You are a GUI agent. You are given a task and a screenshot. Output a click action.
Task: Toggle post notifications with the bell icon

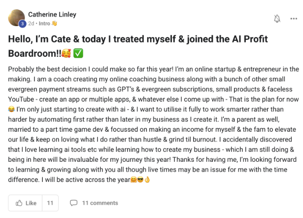[277, 18]
